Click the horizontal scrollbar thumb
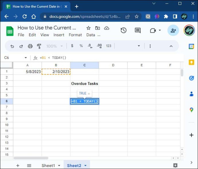This screenshot has height=169, width=198. [31, 158]
